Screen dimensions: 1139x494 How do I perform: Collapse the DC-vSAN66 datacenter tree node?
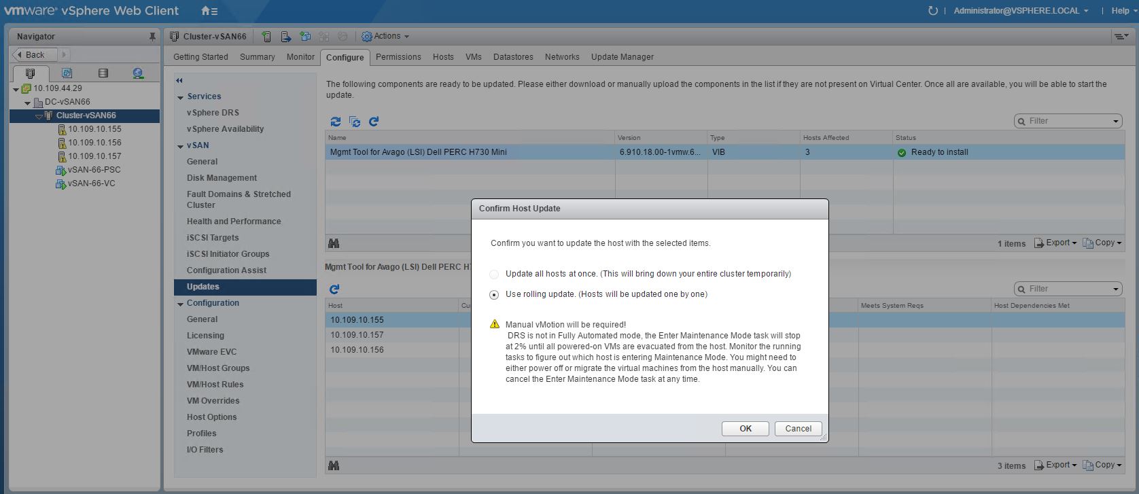tap(27, 103)
